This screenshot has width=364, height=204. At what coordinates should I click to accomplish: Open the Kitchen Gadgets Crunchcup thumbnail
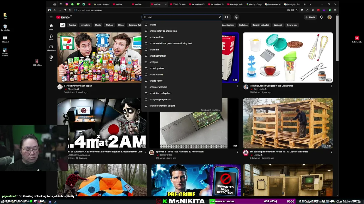[x=288, y=57]
